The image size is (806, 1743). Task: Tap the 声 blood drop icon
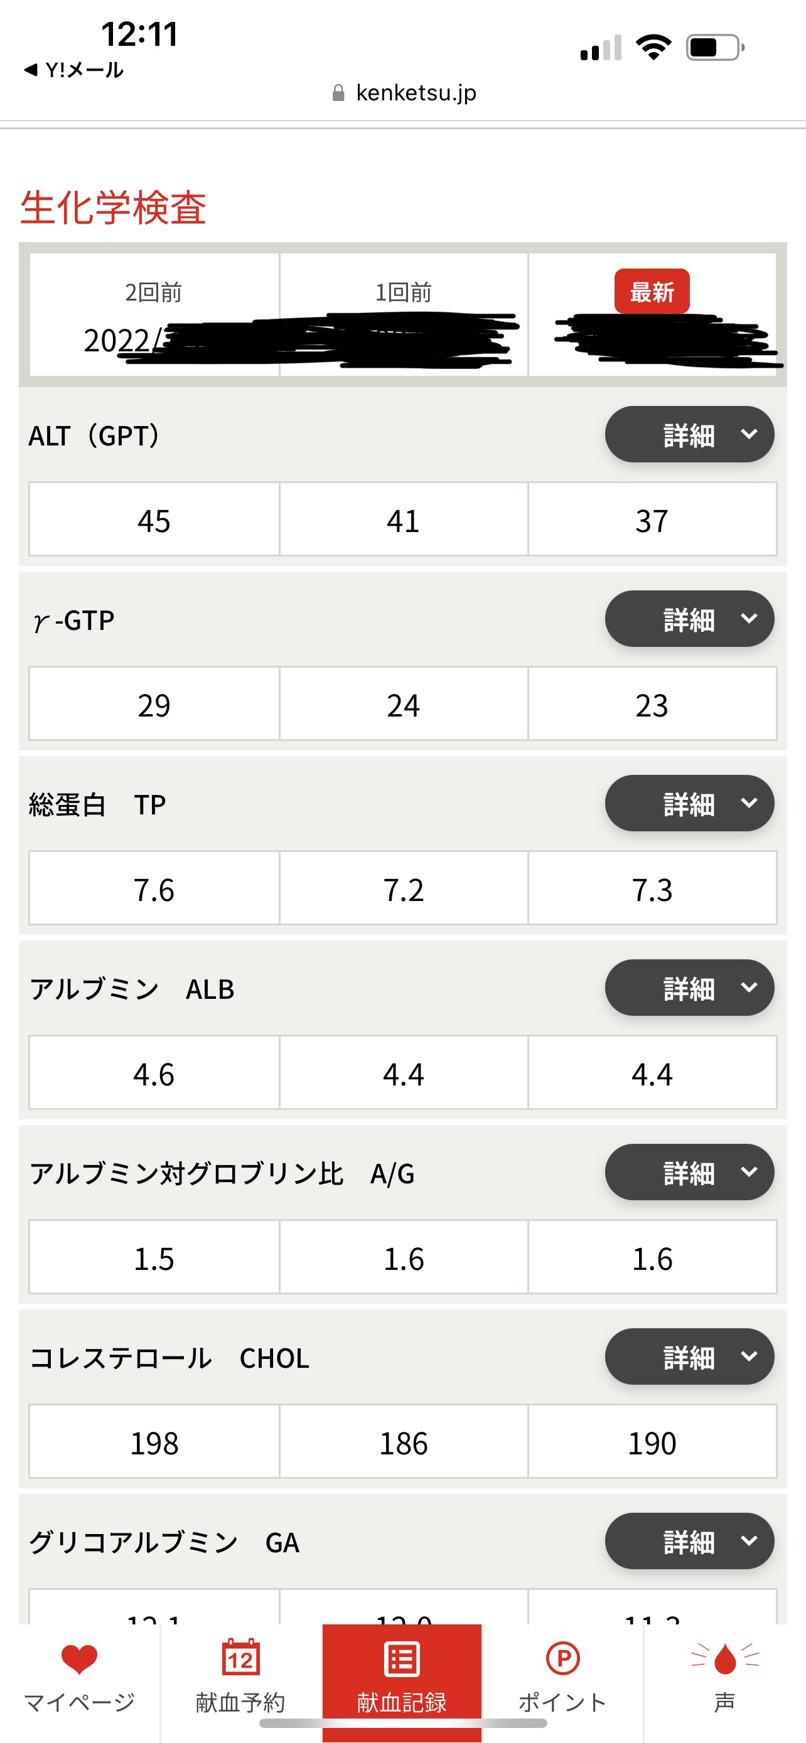[725, 1658]
